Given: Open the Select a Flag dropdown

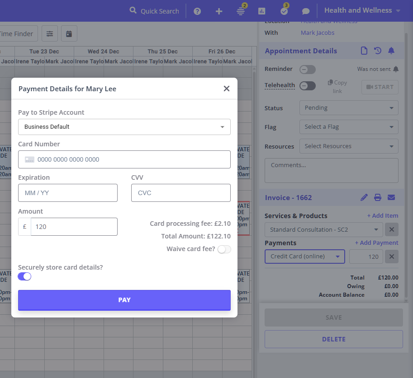Looking at the screenshot, I should 348,127.
